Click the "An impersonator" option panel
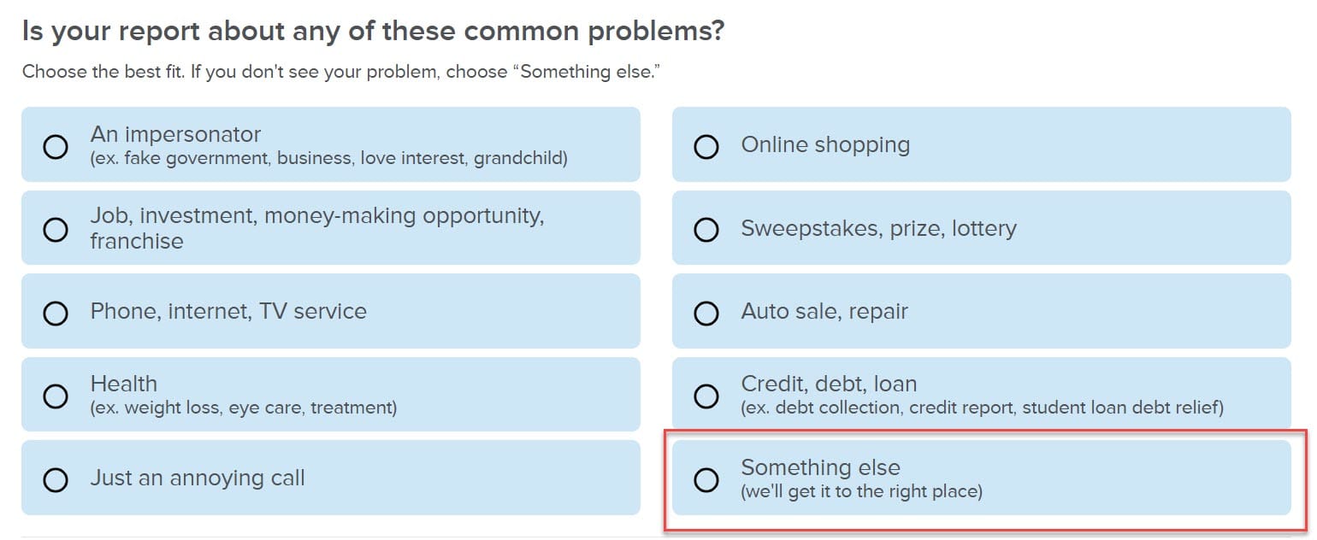This screenshot has width=1317, height=540. [331, 146]
